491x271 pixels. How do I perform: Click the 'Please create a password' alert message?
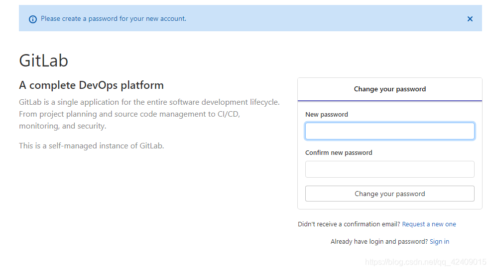click(114, 19)
